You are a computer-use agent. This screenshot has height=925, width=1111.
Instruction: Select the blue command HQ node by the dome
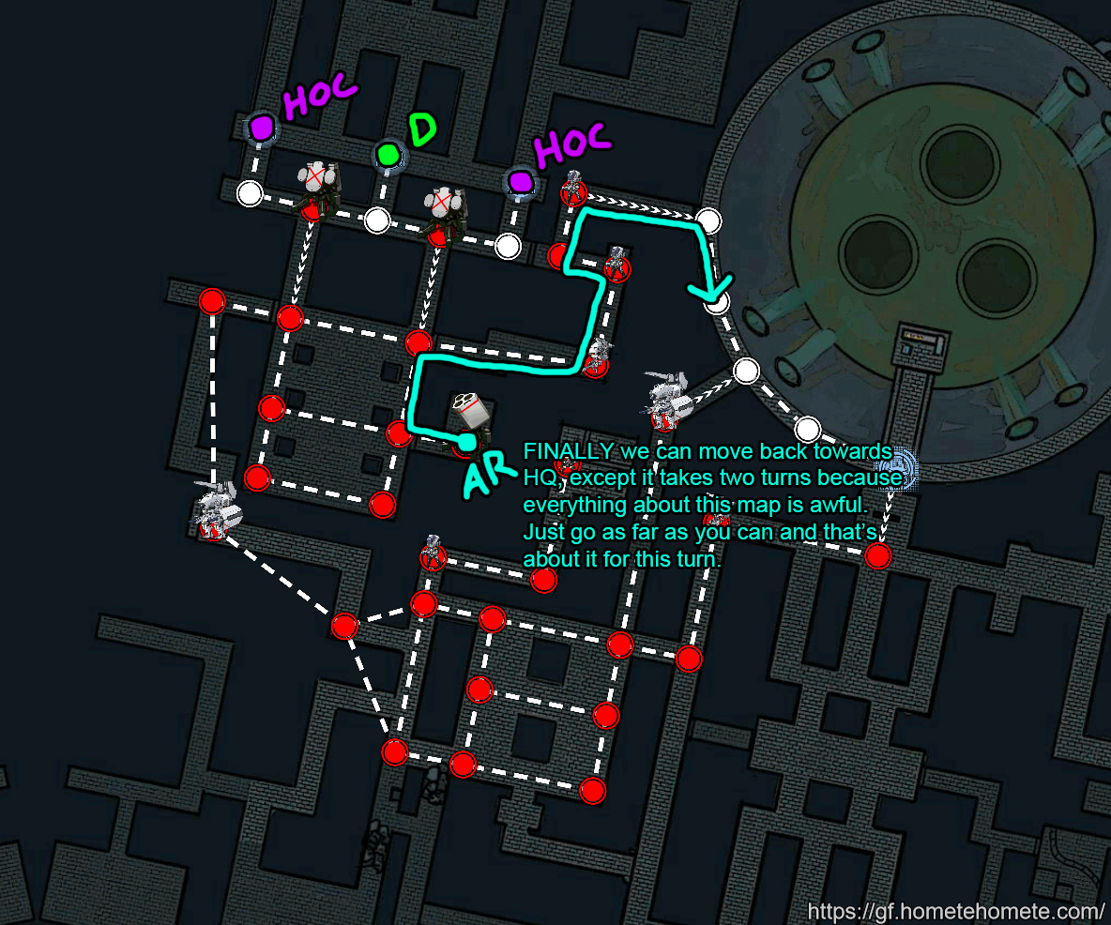pyautogui.click(x=900, y=468)
